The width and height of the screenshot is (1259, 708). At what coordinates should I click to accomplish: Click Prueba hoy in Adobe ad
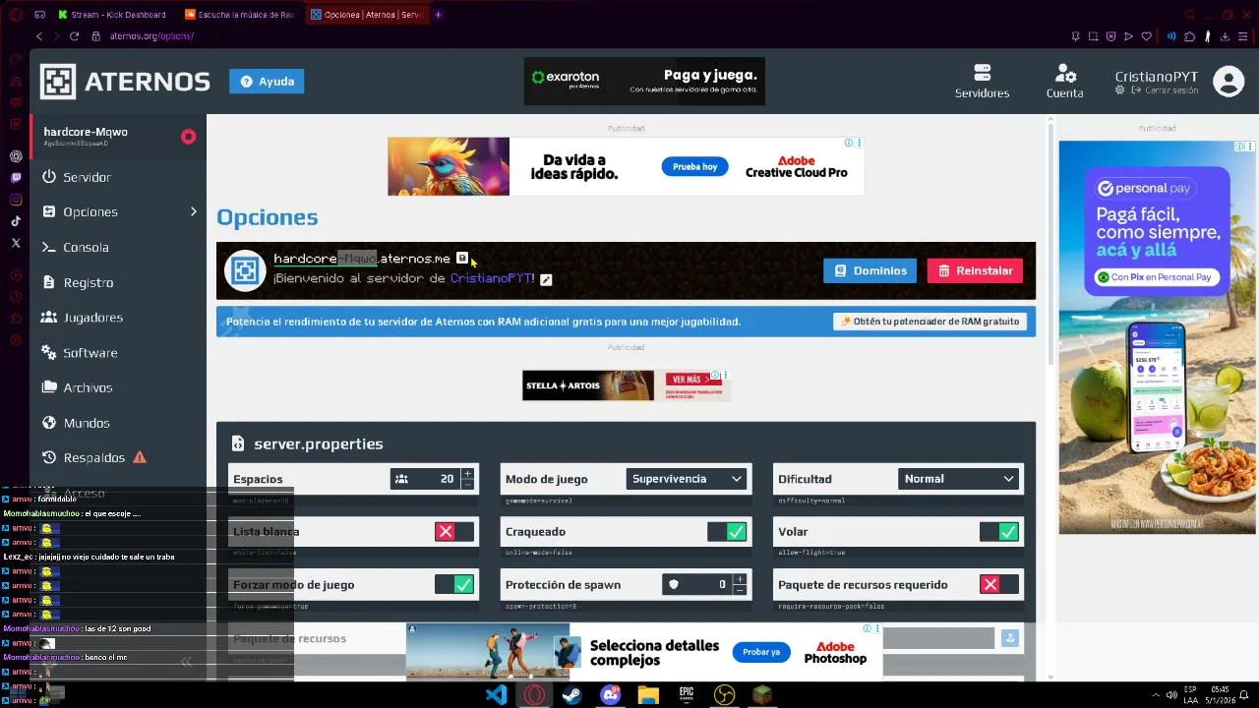[x=694, y=166]
